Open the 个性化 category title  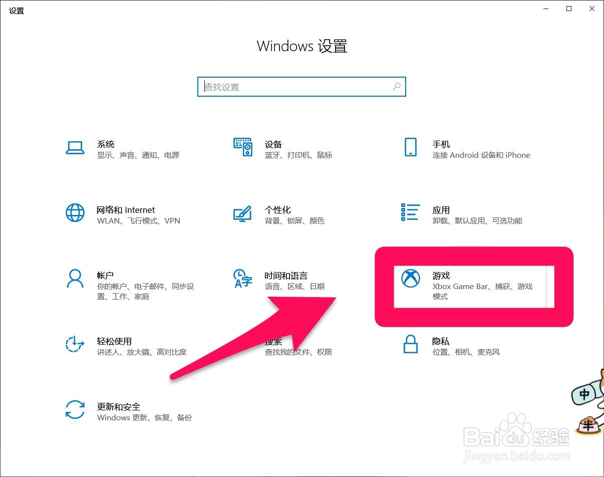(277, 210)
